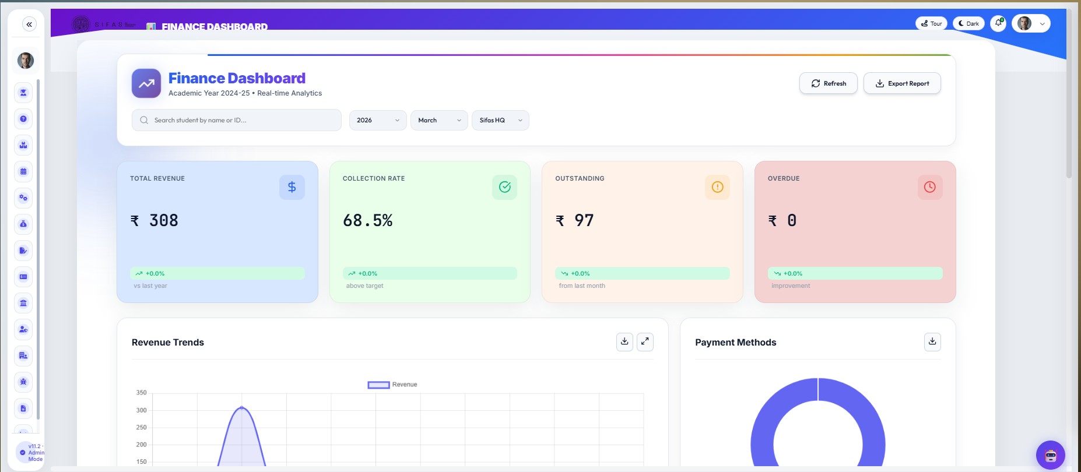The image size is (1081, 472).
Task: Click the Admin Mode version badge
Action: click(x=30, y=453)
